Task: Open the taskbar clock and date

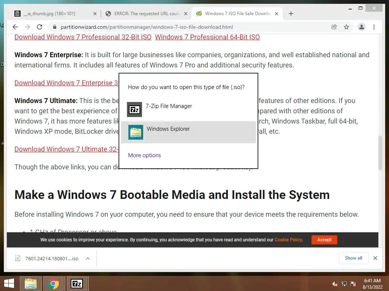Action: click(372, 284)
